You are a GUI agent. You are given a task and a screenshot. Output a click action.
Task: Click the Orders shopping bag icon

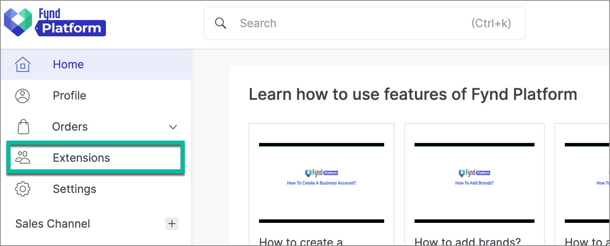tap(23, 127)
